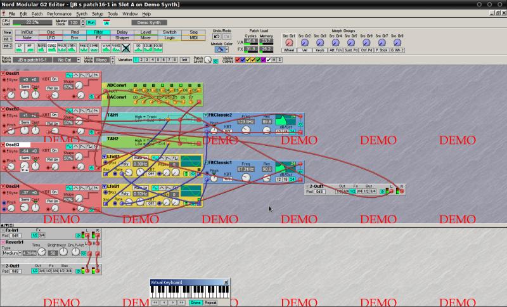
Task: Select sine waveform on LfoB2
Action: tap(155, 158)
